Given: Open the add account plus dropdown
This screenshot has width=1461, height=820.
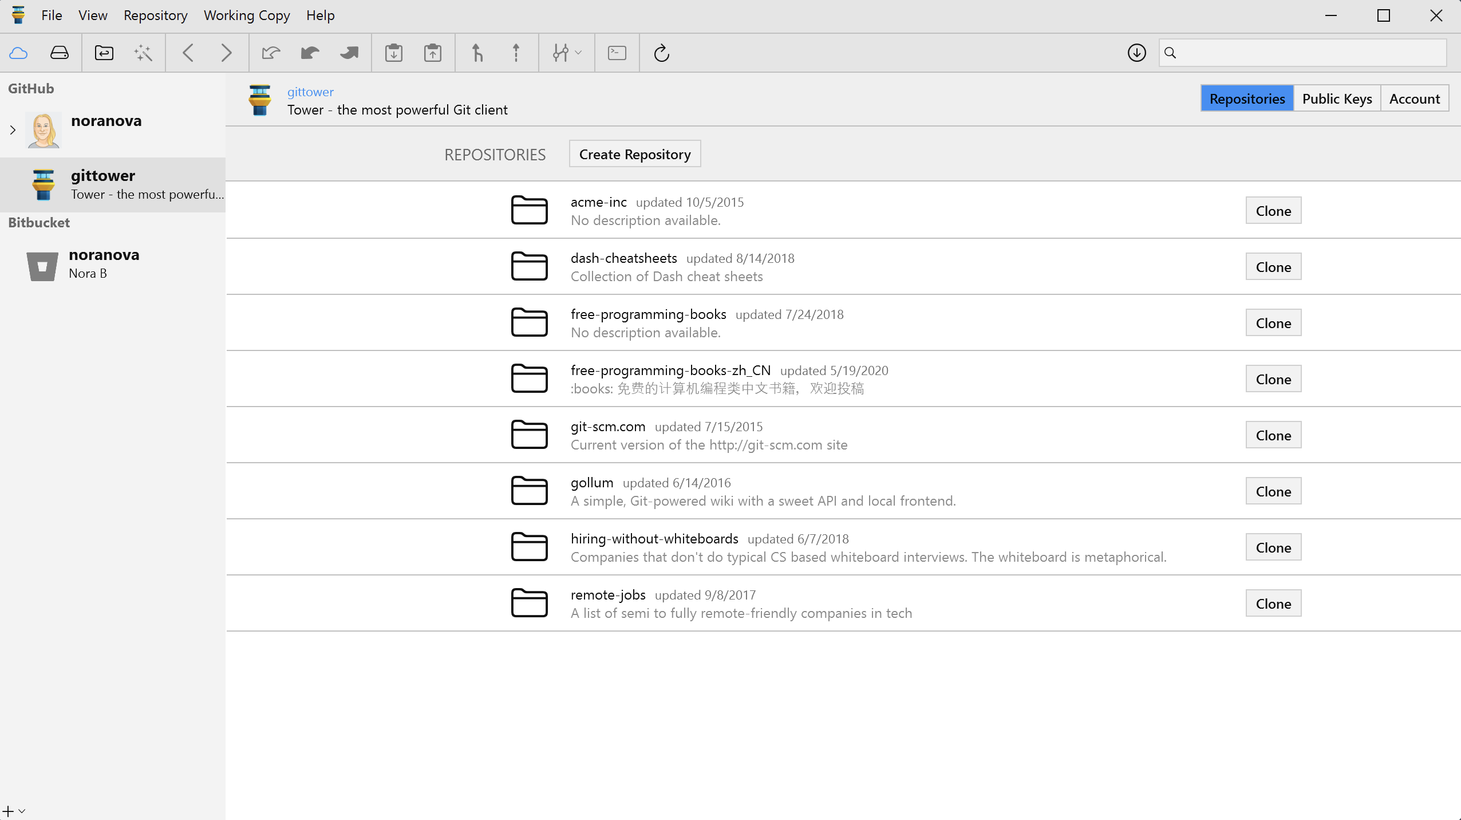Looking at the screenshot, I should [14, 811].
